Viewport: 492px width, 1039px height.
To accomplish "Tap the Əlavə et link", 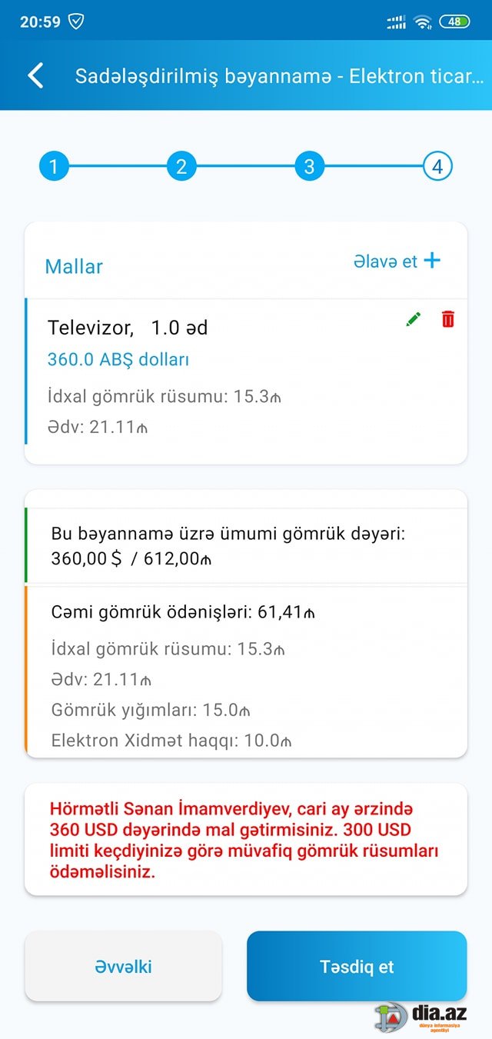I will click(385, 261).
